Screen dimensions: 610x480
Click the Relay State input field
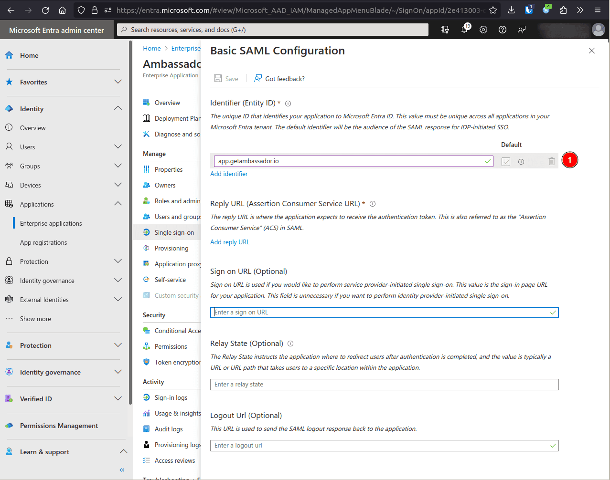coord(384,385)
